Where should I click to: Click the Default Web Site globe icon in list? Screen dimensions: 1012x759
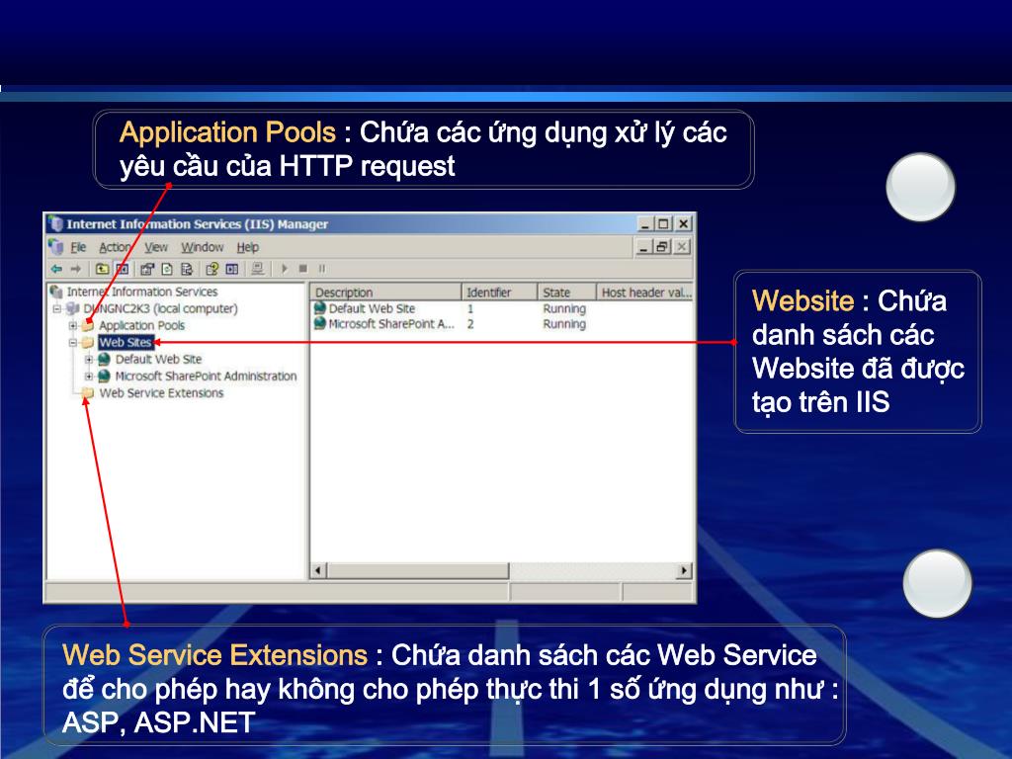319,308
